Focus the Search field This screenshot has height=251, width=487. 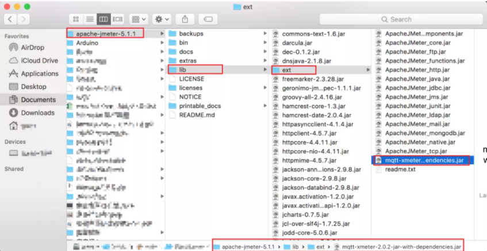point(401,19)
